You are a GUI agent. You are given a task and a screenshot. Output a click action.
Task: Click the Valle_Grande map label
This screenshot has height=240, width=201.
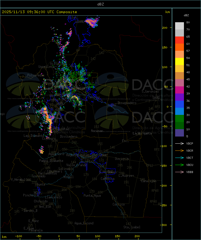76,165
